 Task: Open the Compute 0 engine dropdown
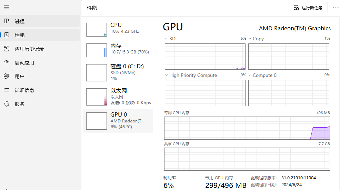pos(250,75)
